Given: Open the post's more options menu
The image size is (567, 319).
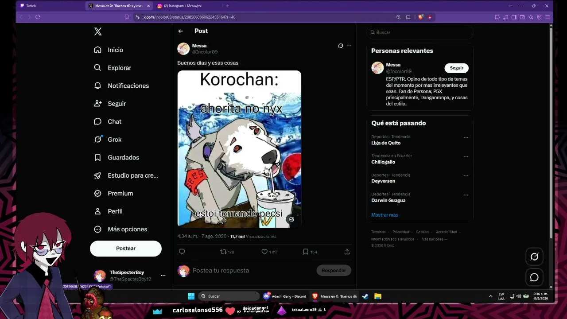Looking at the screenshot, I should (349, 46).
